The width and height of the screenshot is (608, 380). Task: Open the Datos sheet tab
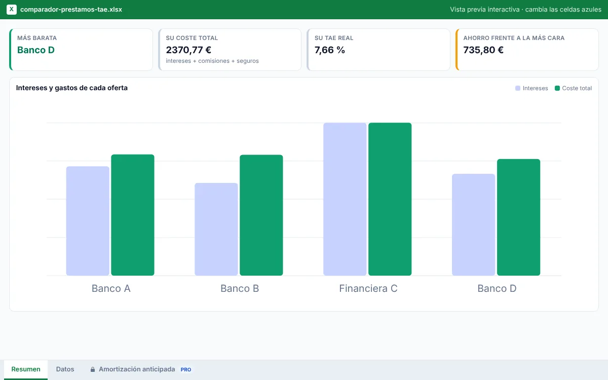[65, 369]
